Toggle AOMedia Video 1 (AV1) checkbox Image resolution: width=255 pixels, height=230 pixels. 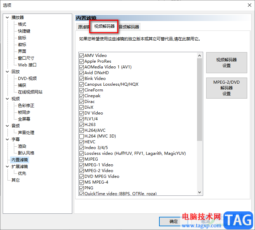(x=81, y=67)
